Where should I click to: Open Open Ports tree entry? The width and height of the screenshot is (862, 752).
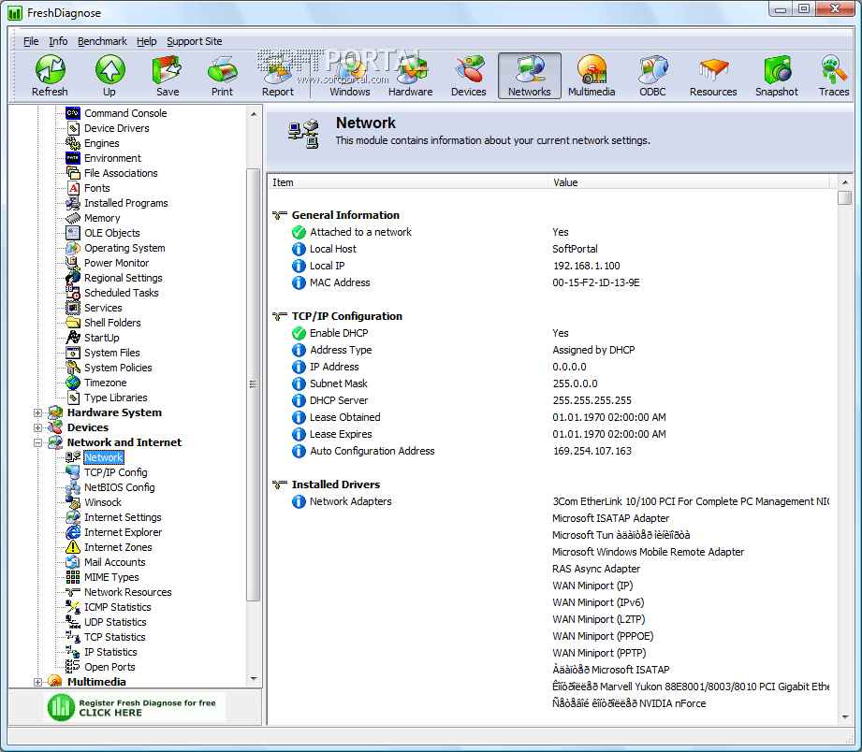(100, 667)
